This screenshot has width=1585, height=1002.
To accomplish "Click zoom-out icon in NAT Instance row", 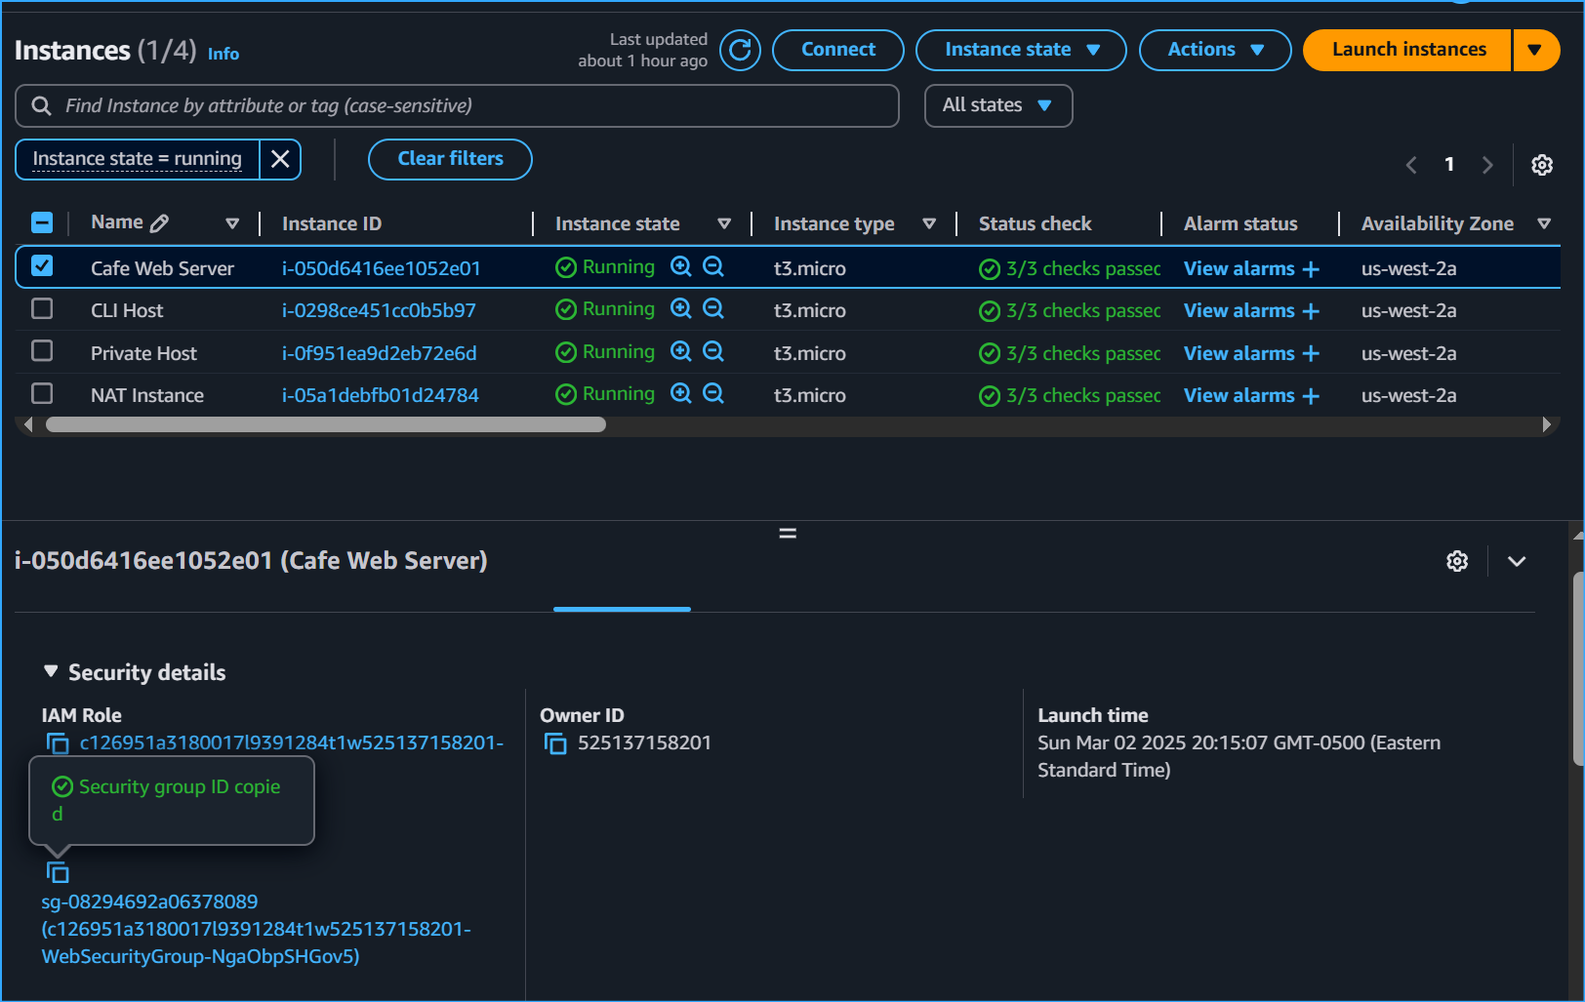I will click(x=713, y=394).
